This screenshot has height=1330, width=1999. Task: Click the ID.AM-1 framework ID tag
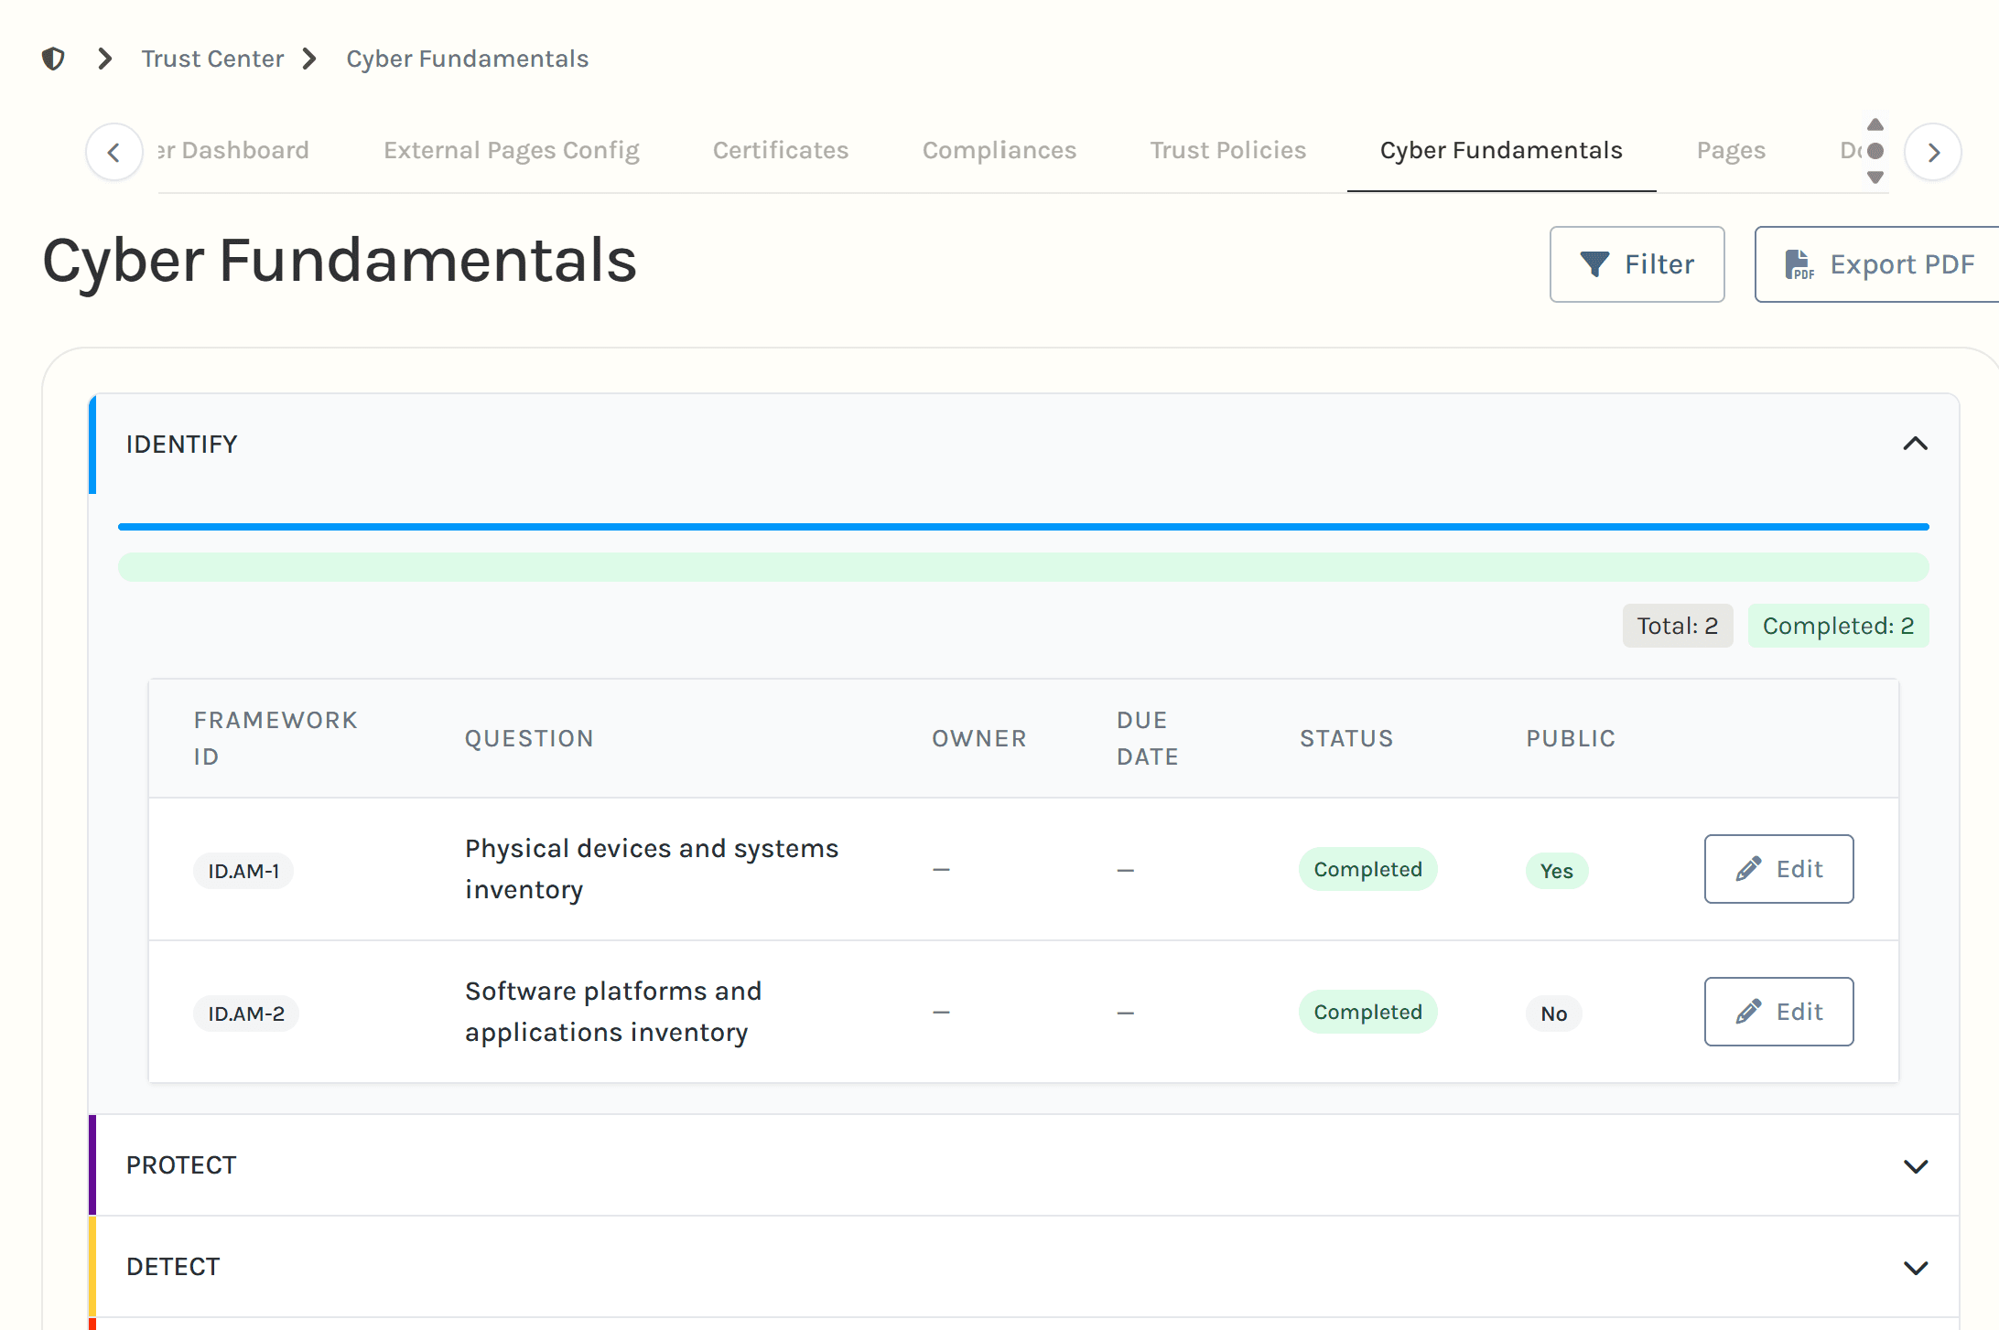pos(243,871)
